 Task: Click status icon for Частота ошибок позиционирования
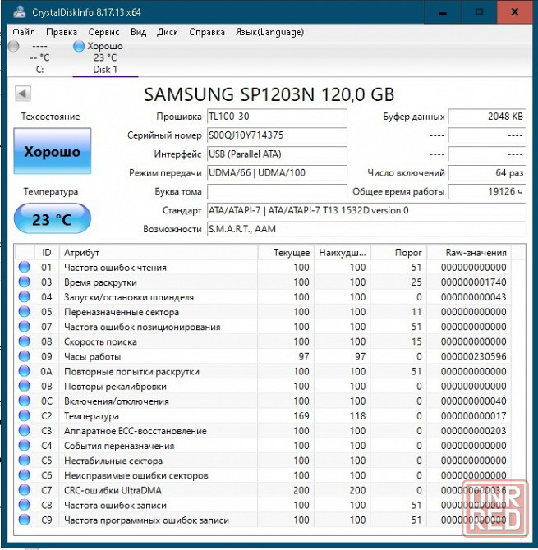[x=24, y=327]
